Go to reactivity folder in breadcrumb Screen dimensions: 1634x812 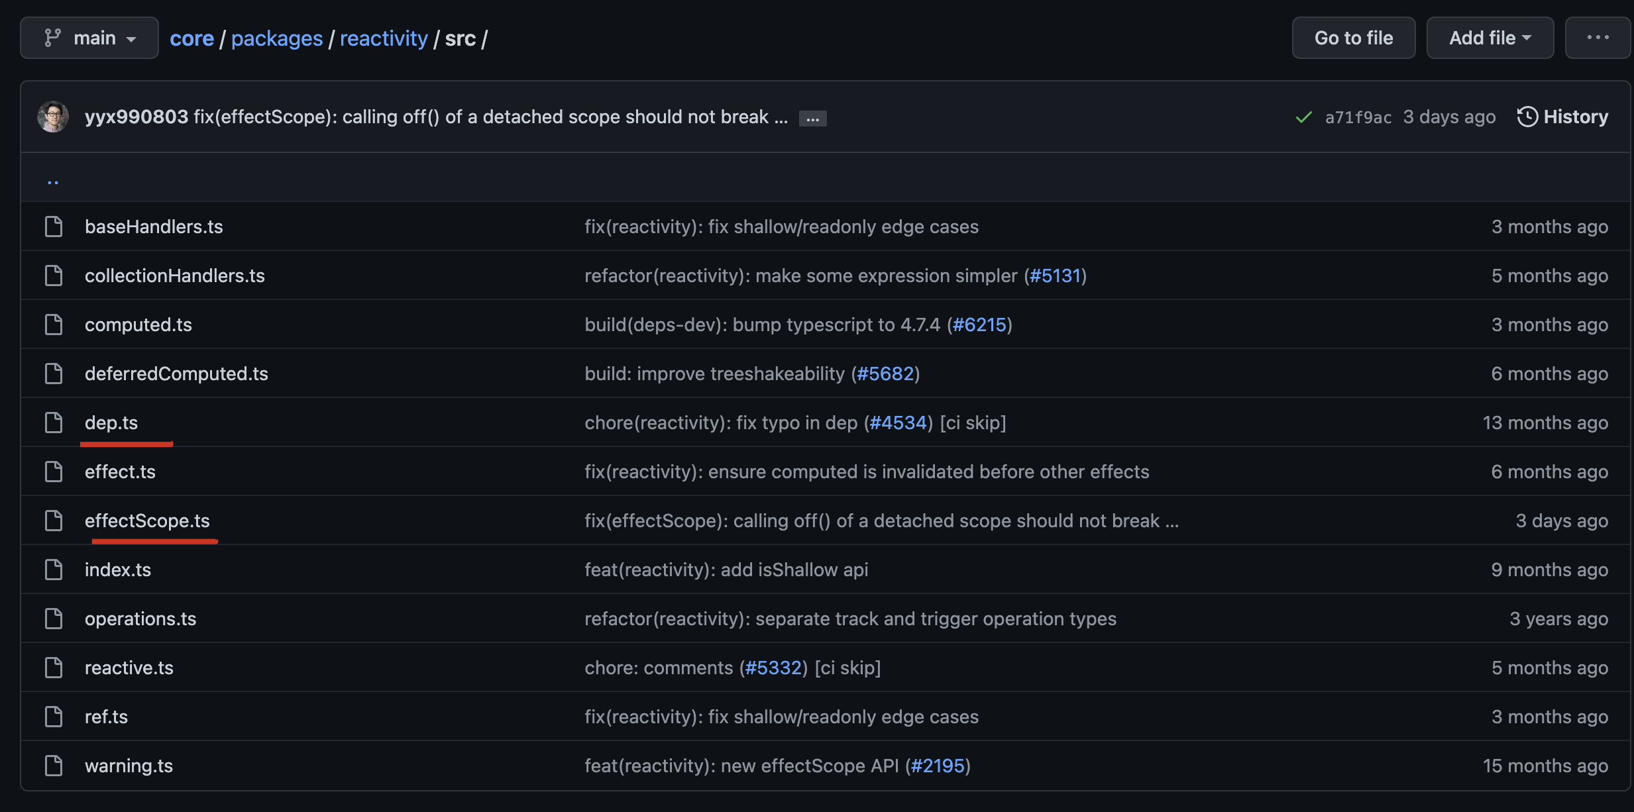tap(384, 38)
